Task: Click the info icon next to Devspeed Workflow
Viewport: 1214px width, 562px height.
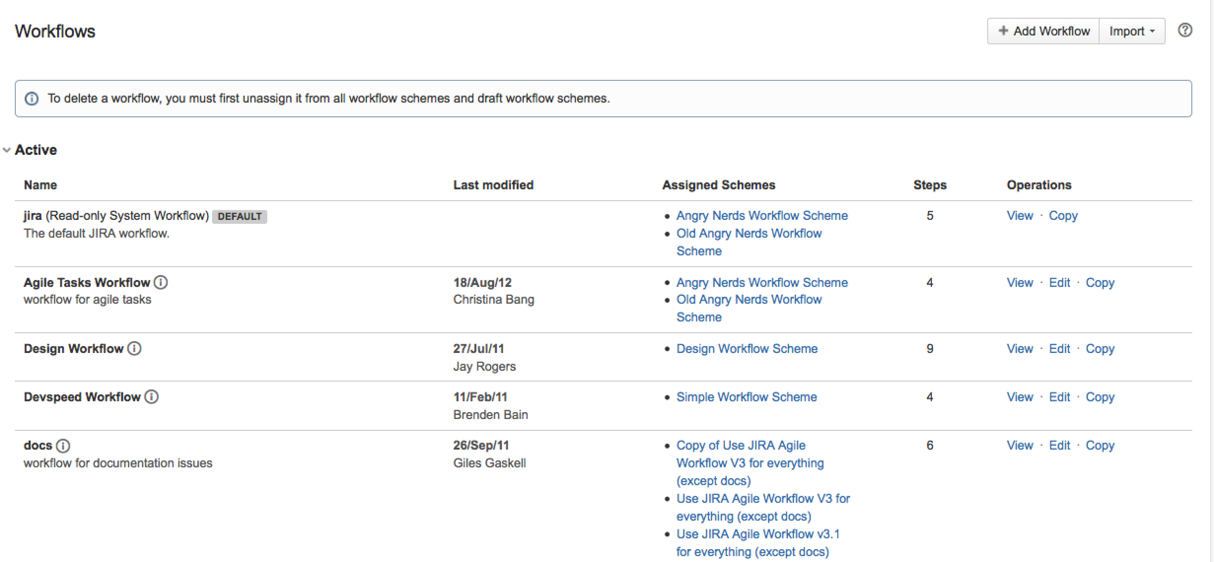Action: click(x=151, y=397)
